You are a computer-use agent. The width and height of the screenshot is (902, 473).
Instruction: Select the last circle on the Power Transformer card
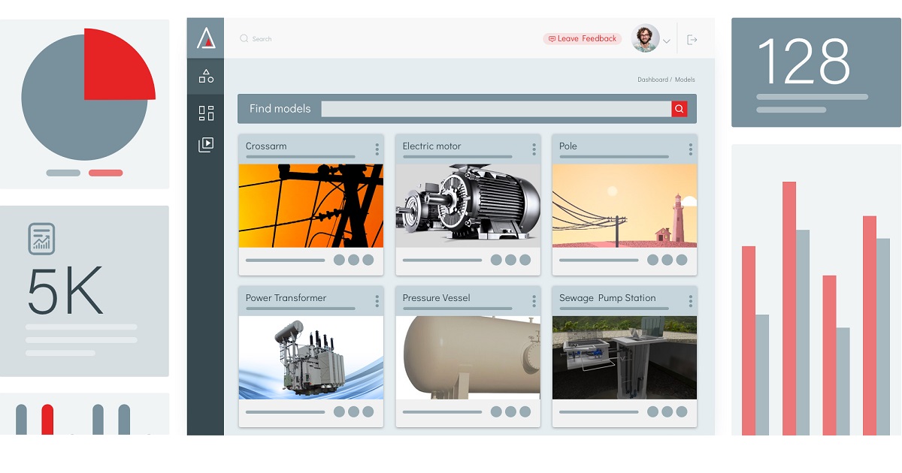coord(366,411)
